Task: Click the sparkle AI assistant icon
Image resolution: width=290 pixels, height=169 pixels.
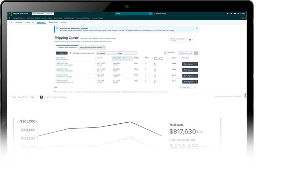Action: point(228,13)
